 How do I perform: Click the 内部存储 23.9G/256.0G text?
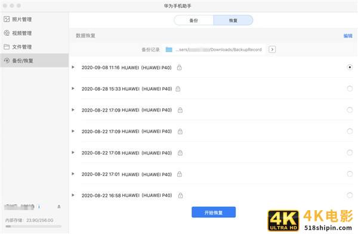(x=29, y=220)
